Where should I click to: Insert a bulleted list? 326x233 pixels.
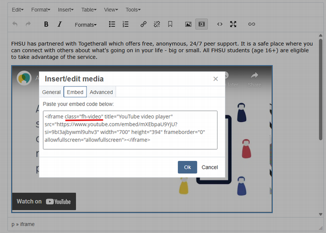point(112,24)
